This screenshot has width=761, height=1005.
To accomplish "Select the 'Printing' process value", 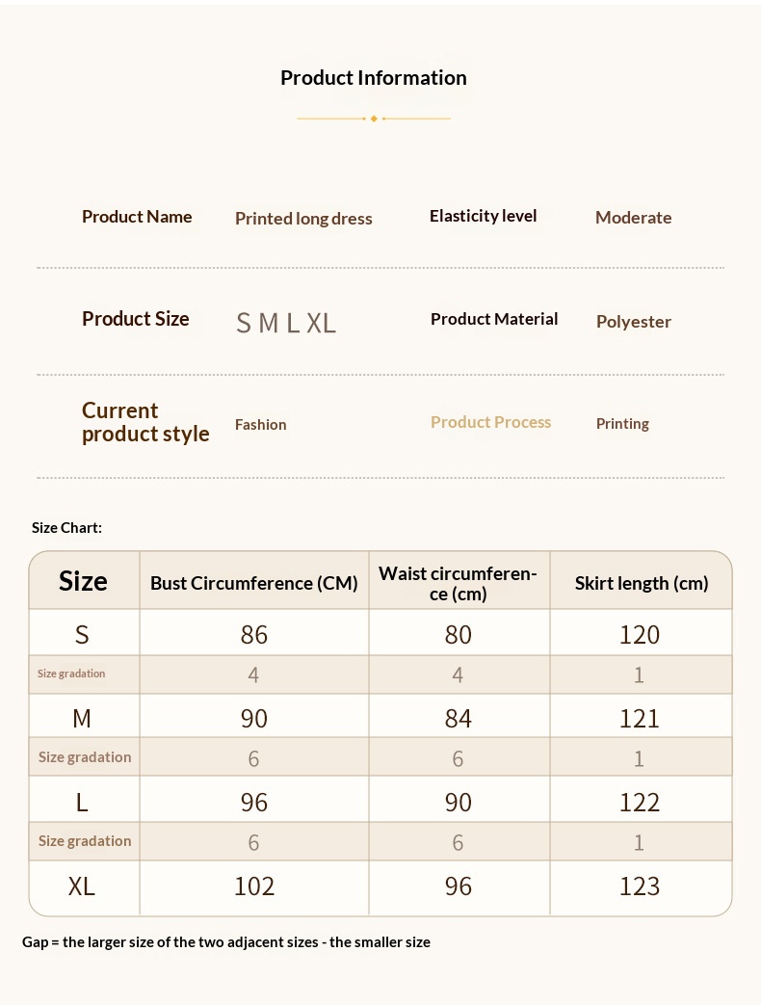I will pos(622,424).
